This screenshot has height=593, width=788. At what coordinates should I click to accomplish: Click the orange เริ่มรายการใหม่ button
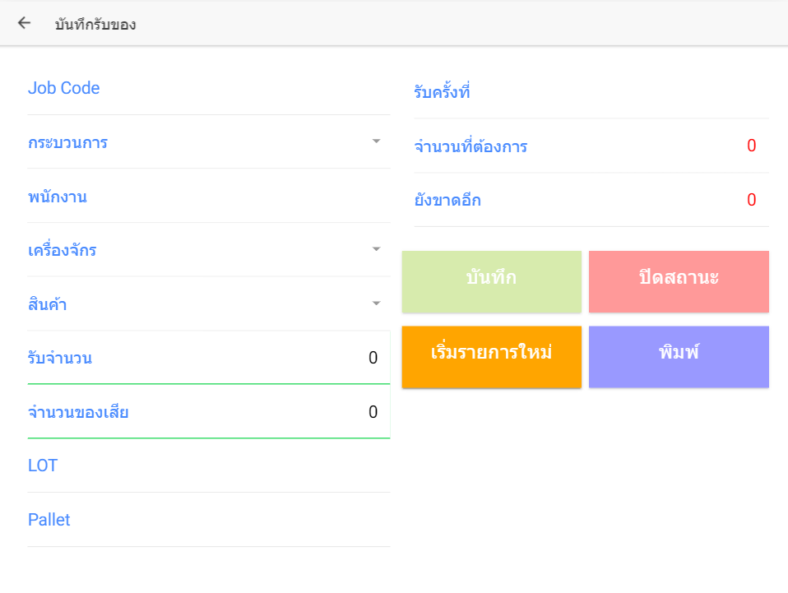[491, 356]
